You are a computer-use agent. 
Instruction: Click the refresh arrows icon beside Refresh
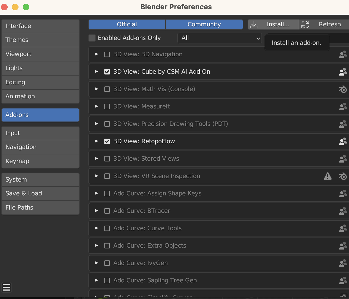click(x=305, y=24)
